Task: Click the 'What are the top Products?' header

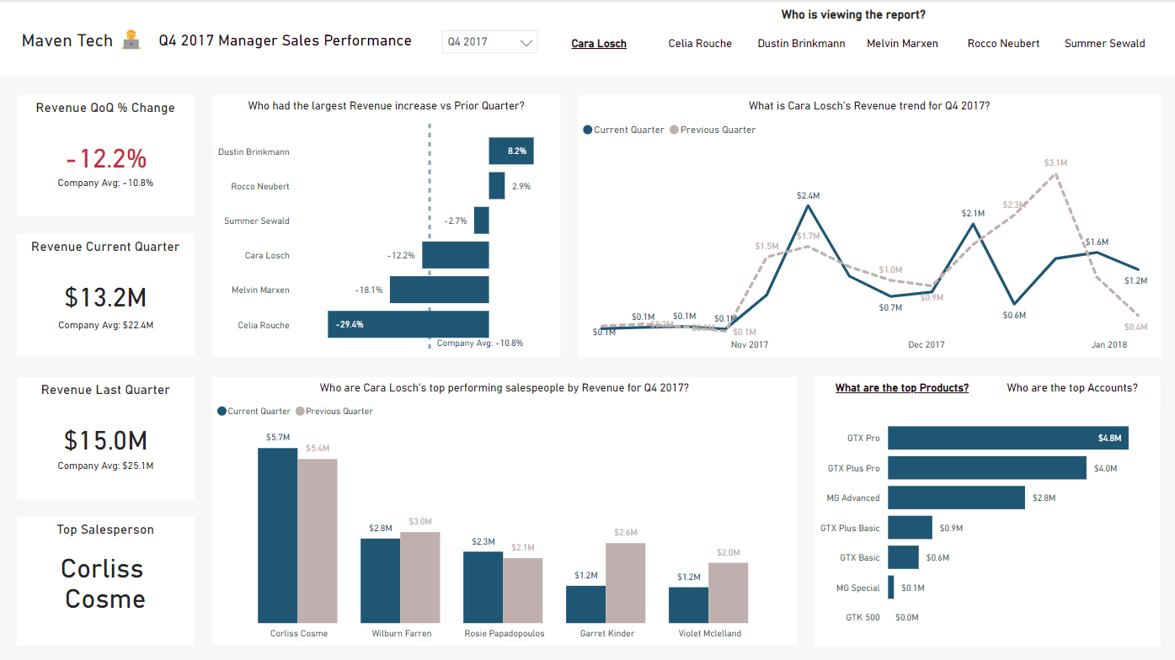Action: click(901, 387)
